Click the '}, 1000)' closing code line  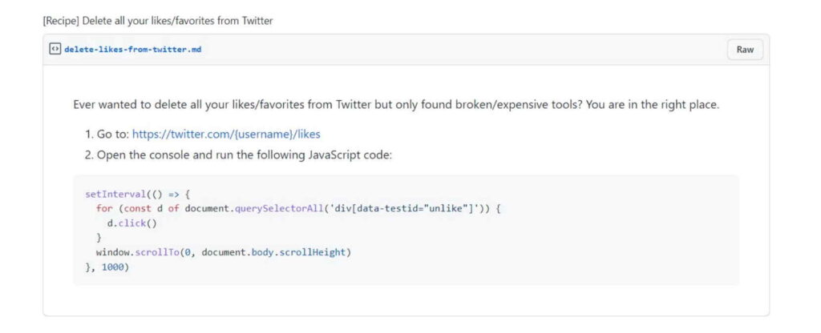coord(107,267)
